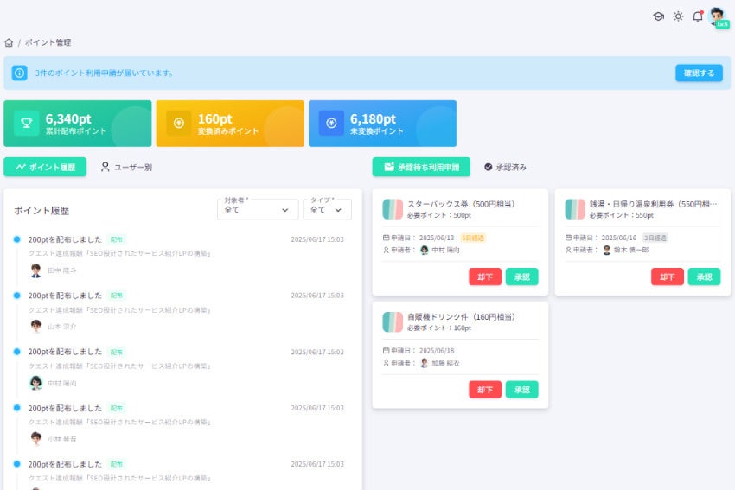
Task: Open the タイプ filter dropdown
Action: pos(327,209)
